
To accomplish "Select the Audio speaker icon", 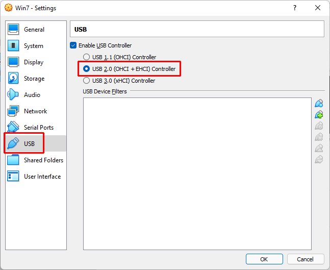I will [13, 95].
